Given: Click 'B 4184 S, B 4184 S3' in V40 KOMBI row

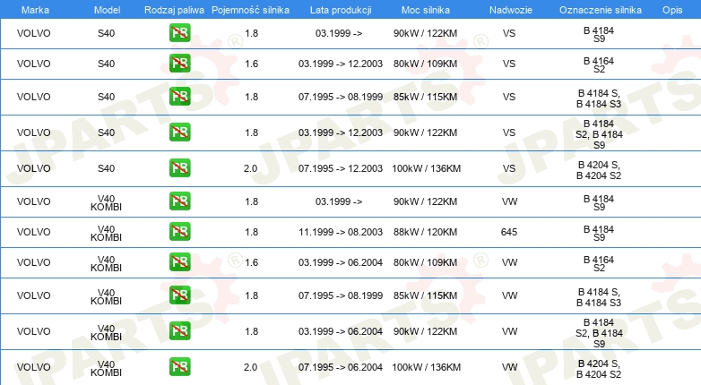Looking at the screenshot, I should [x=599, y=297].
